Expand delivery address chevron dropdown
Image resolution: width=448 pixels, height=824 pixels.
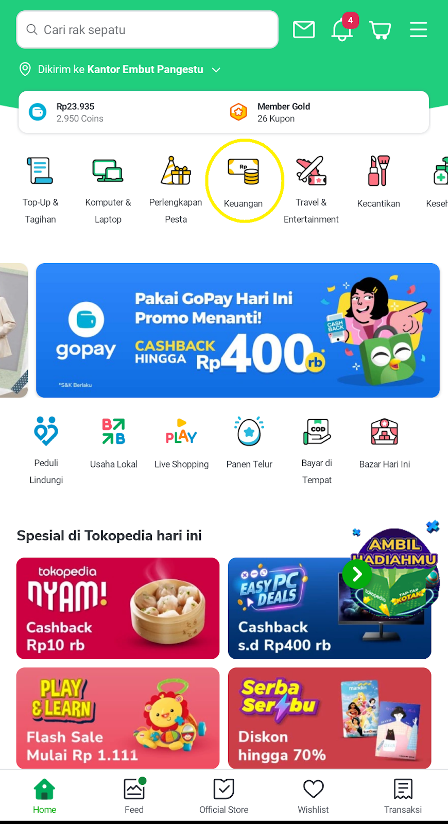(216, 70)
